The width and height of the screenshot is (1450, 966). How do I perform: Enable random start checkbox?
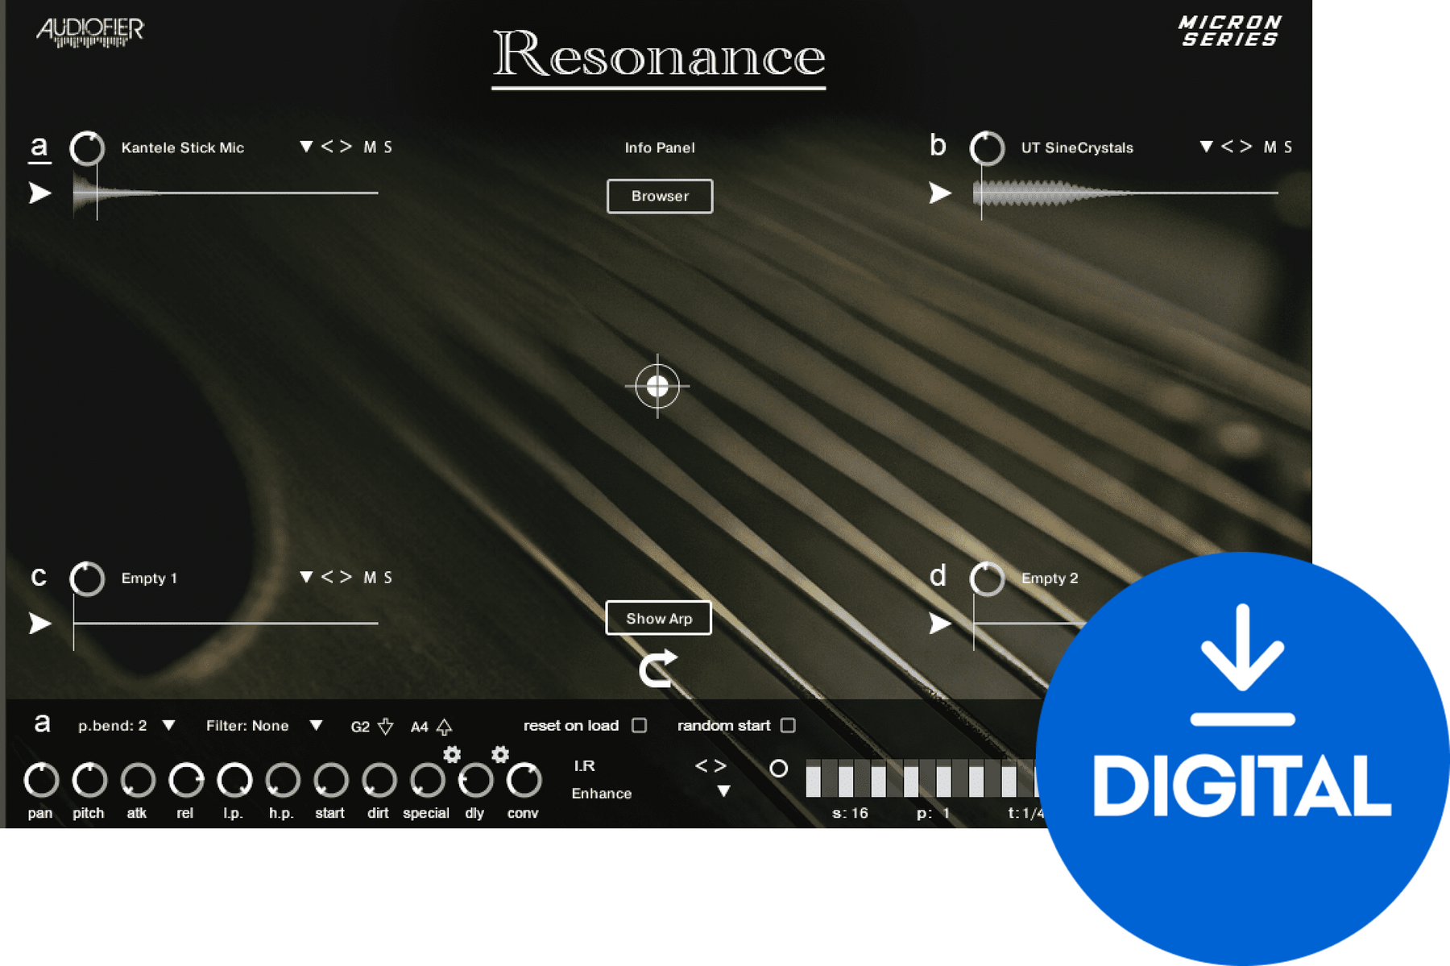point(789,725)
